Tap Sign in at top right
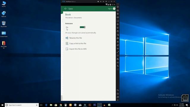Screen dimensions: 190x107 pyautogui.click(x=110, y=9)
